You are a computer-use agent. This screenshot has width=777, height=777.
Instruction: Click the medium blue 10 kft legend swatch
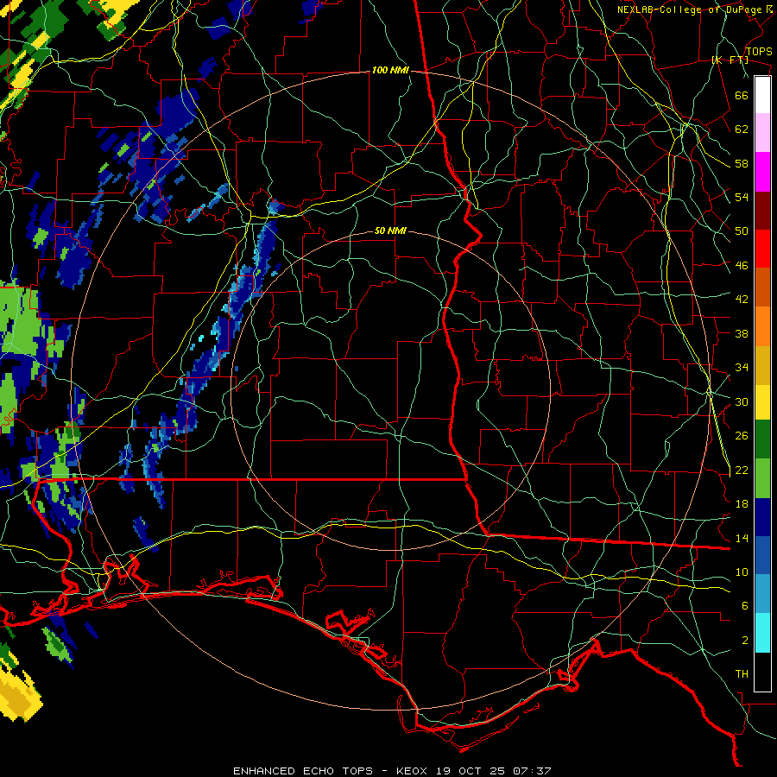point(762,555)
